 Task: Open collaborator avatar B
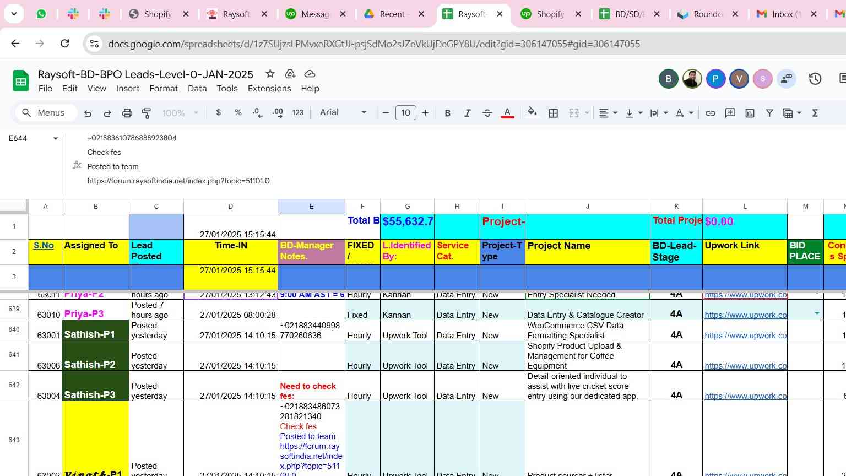668,79
